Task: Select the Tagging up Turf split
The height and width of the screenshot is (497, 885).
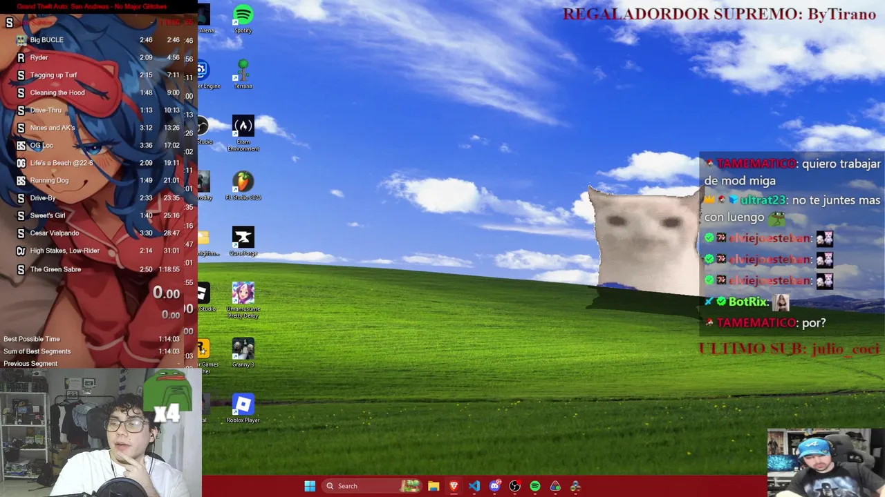Action: point(98,75)
